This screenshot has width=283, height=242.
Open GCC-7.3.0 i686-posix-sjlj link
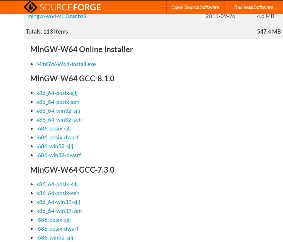pyautogui.click(x=53, y=220)
